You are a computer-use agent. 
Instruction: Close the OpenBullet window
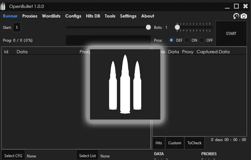[245, 6]
